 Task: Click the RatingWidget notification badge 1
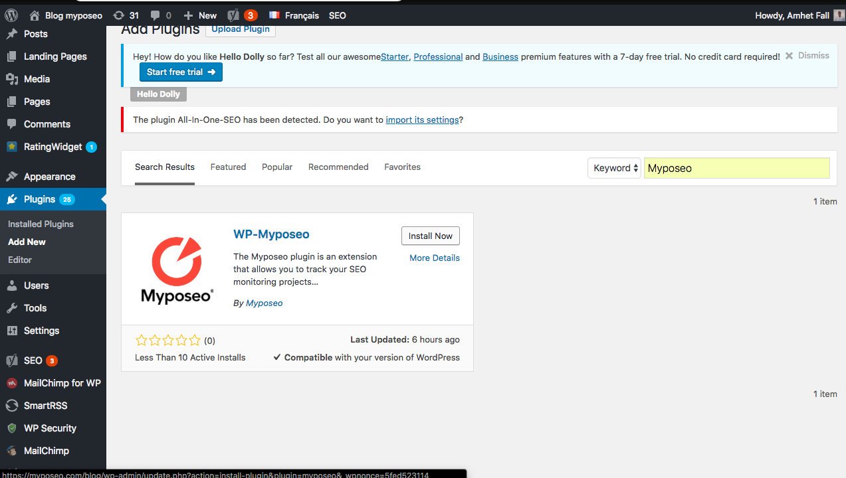(91, 147)
